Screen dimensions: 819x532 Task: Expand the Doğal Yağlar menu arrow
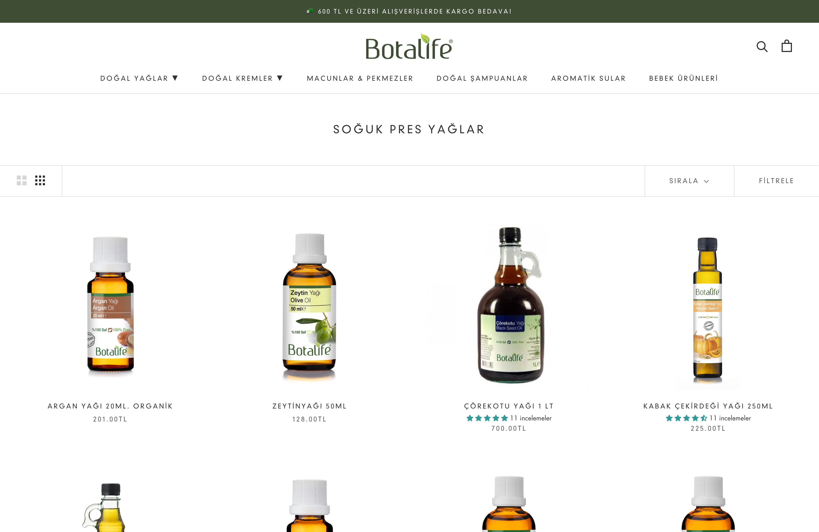coord(175,78)
